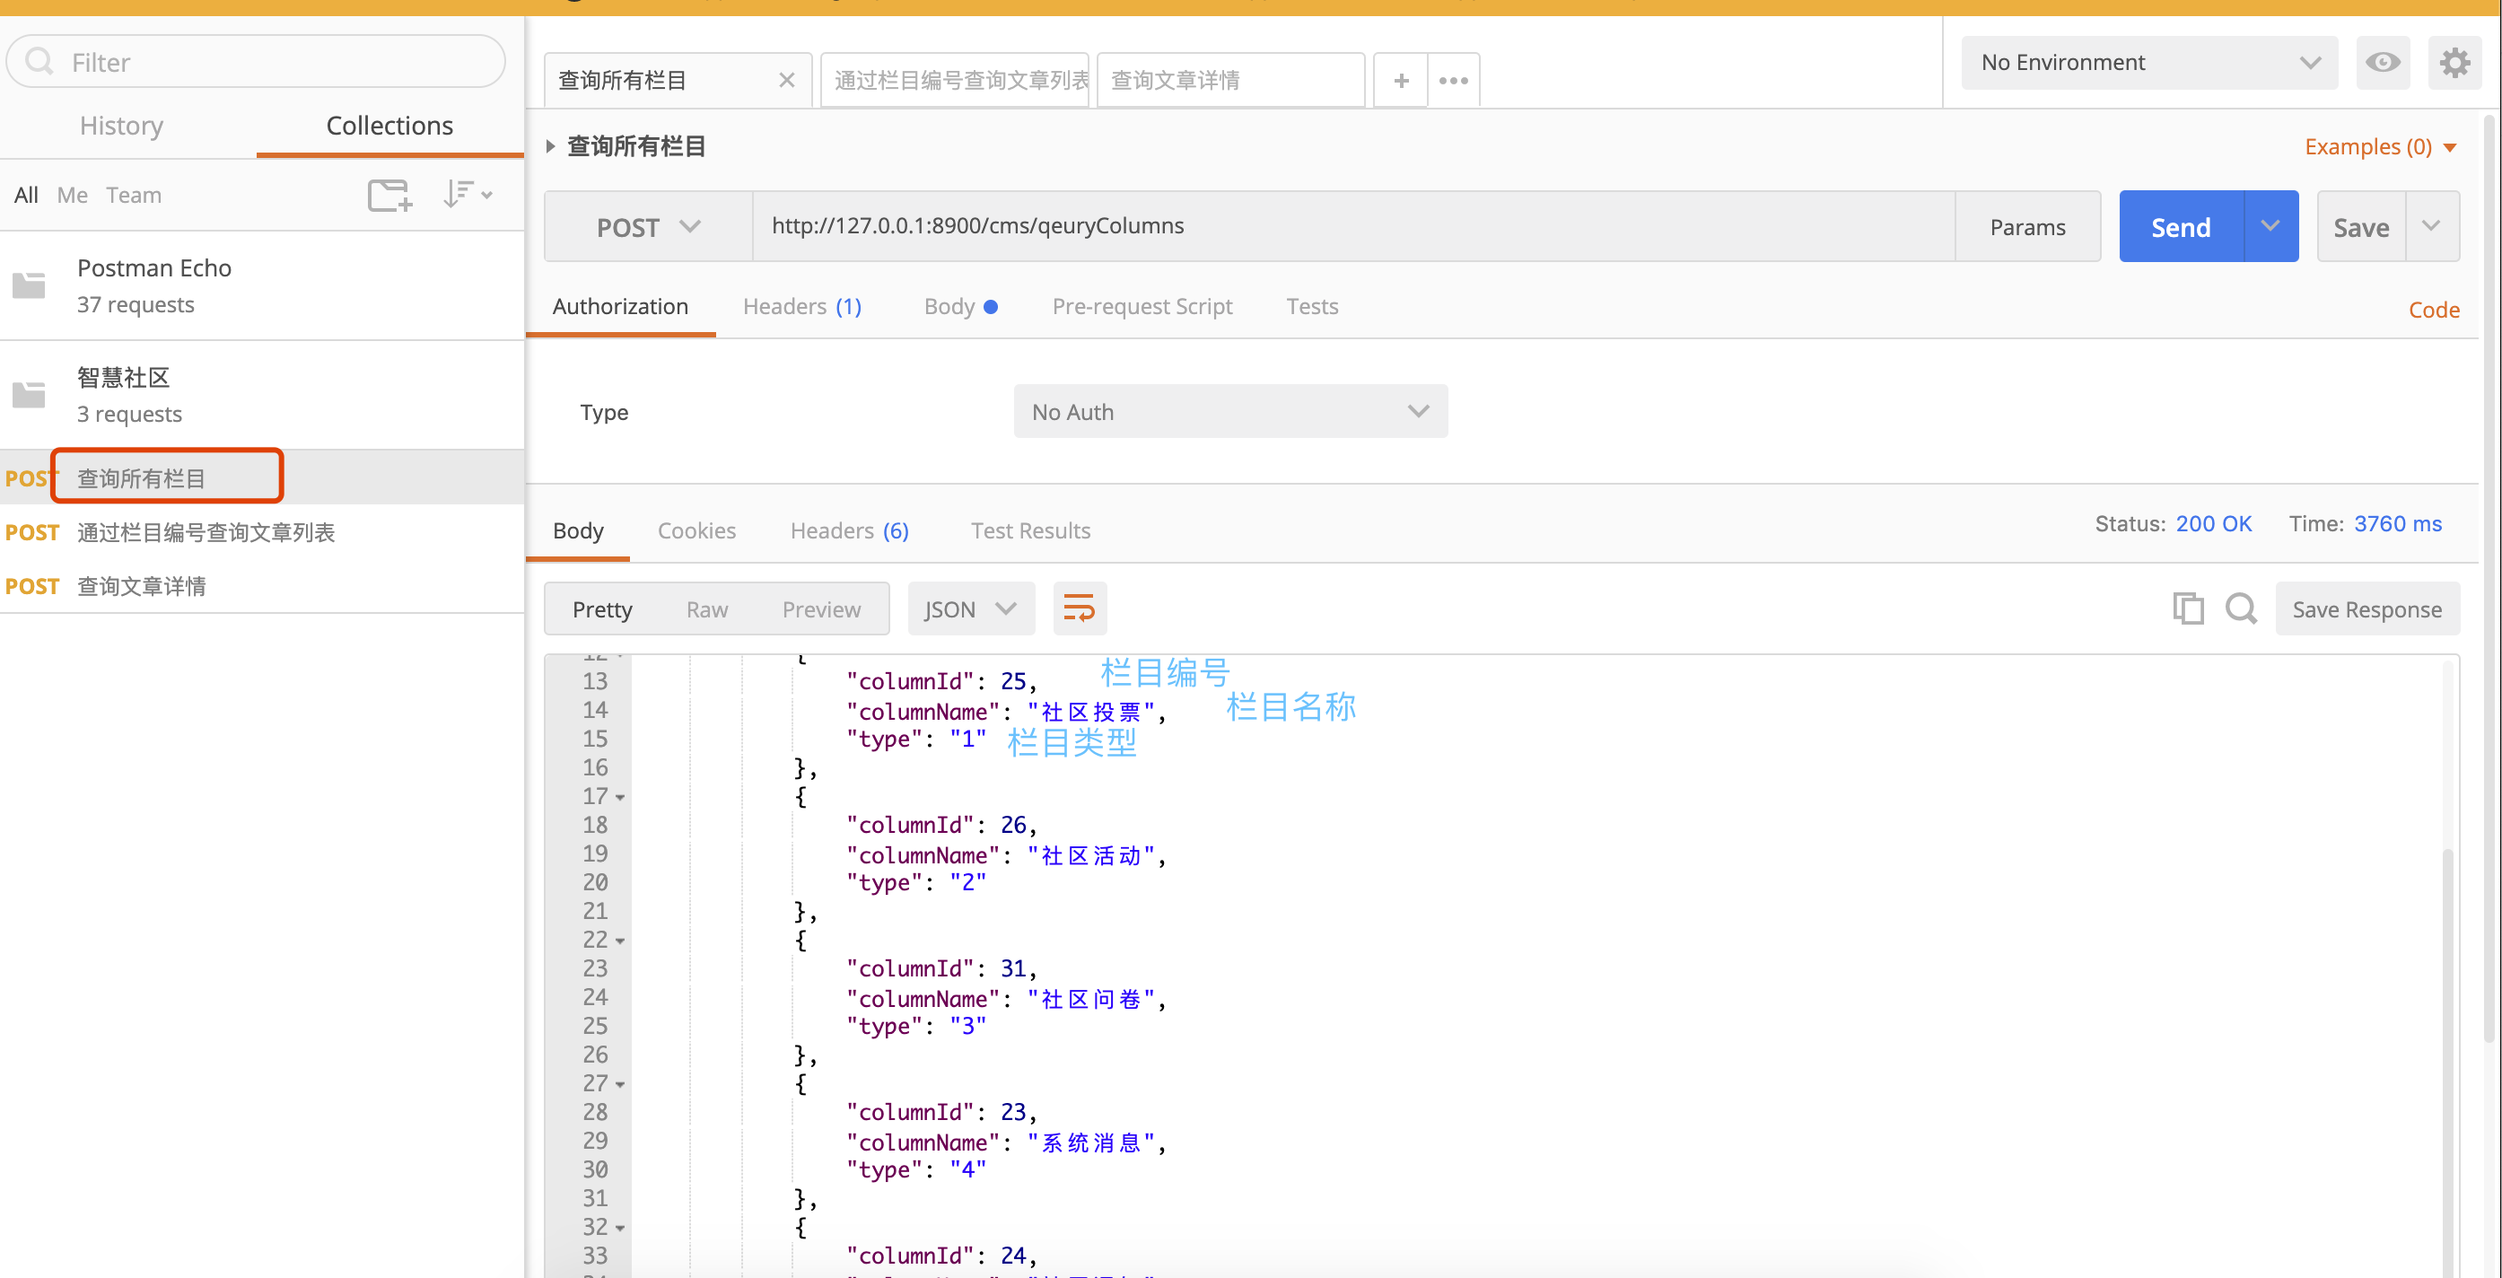Image resolution: width=2502 pixels, height=1278 pixels.
Task: Open the POST method dropdown
Action: click(x=648, y=227)
